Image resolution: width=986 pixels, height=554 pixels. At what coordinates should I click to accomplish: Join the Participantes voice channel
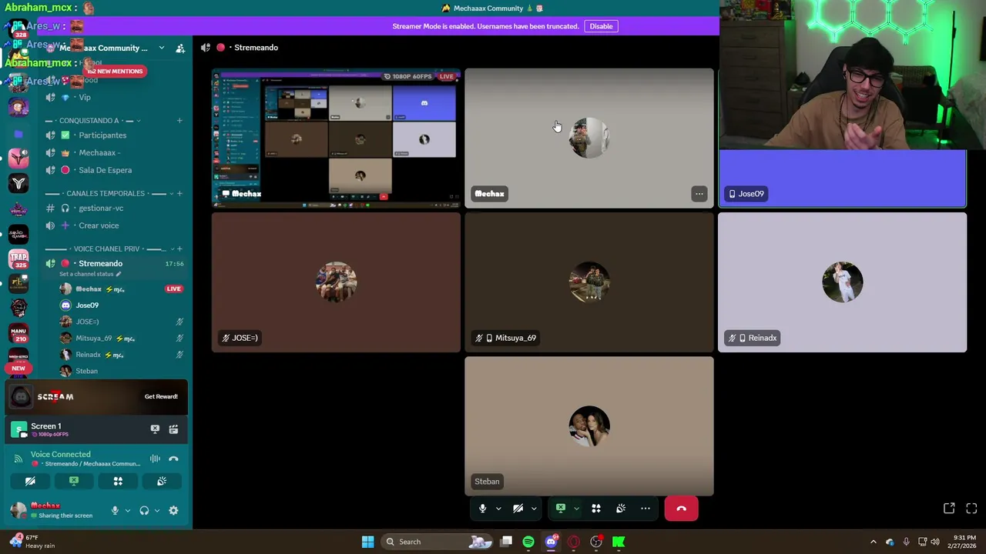click(116, 135)
